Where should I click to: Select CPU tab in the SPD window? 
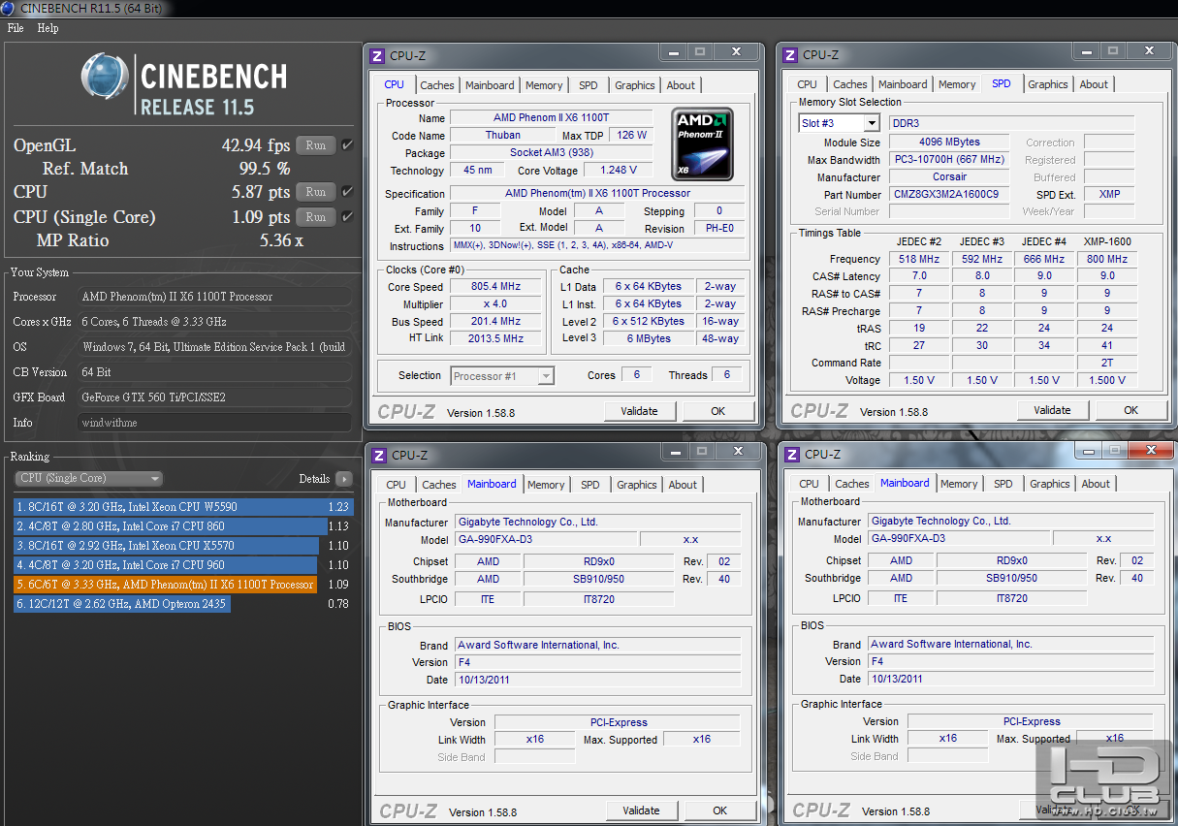point(808,84)
